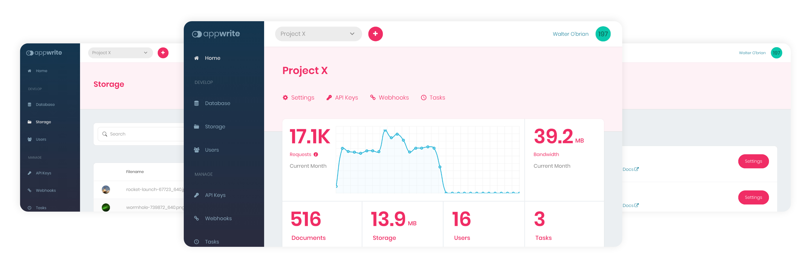Open Project X dropdown in Storage window

(120, 53)
